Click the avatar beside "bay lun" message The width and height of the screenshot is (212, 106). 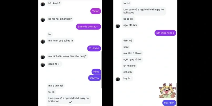point(118,79)
